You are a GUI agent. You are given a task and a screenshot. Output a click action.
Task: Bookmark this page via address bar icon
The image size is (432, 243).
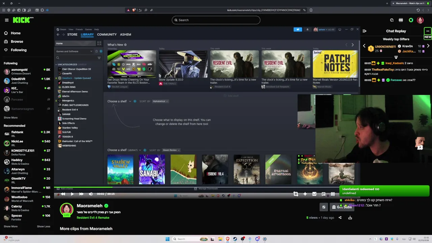click(x=311, y=10)
